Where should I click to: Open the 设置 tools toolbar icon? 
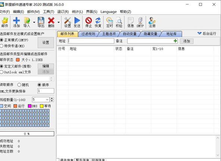68,22
